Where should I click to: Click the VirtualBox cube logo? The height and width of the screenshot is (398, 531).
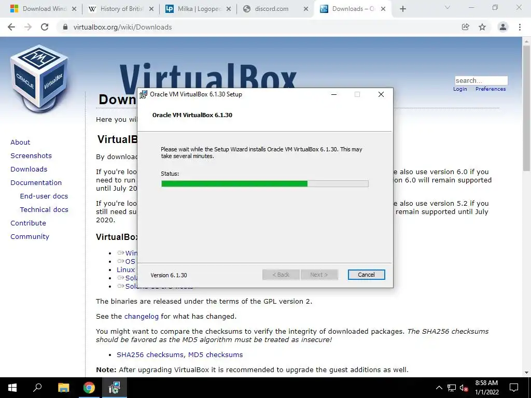39,79
